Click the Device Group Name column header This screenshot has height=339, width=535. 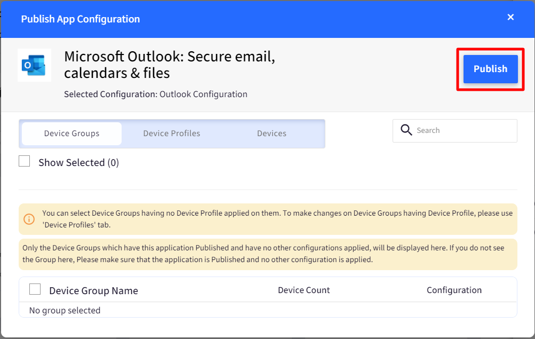click(x=93, y=290)
